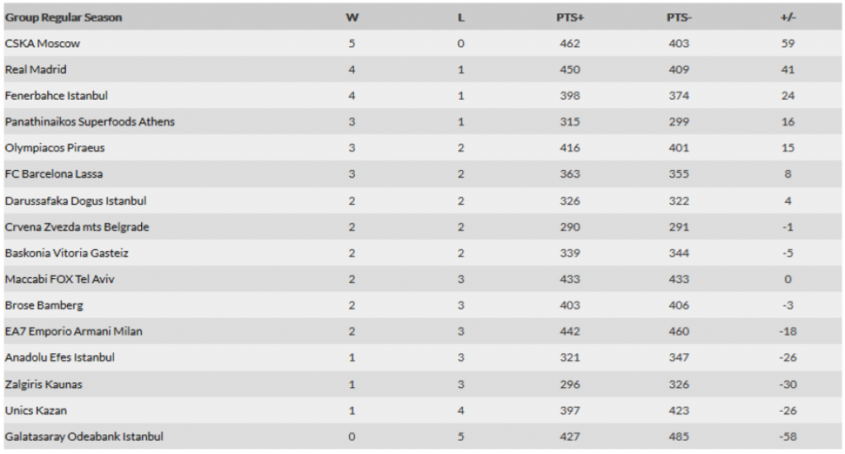Click Galatasaray Odeabank Istanbul team name
The height and width of the screenshot is (454, 845).
[84, 437]
